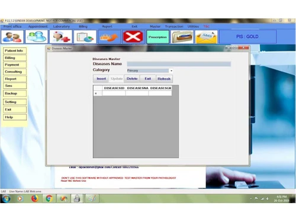Click the PIS : GOLD banner
Image resolution: width=296 pixels, height=222 pixels.
point(247,37)
